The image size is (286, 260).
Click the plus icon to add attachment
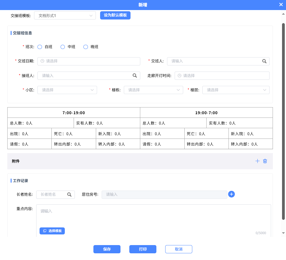tap(257, 161)
